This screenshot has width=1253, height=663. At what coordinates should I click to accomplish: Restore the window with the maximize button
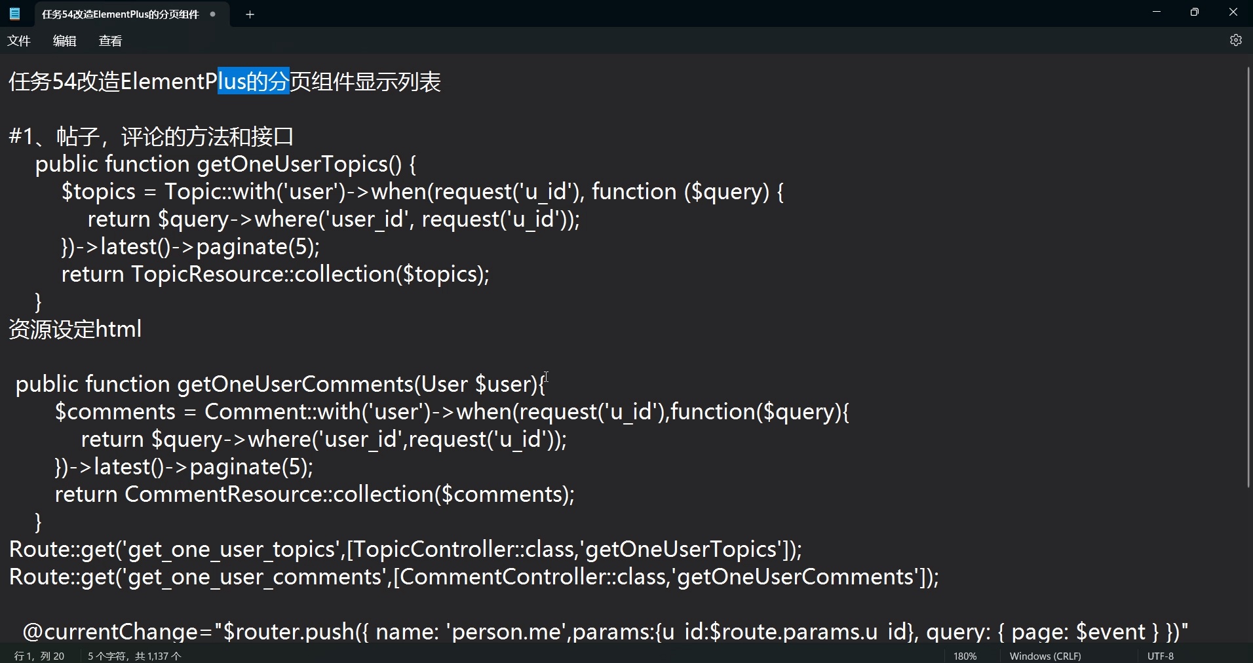tap(1194, 12)
